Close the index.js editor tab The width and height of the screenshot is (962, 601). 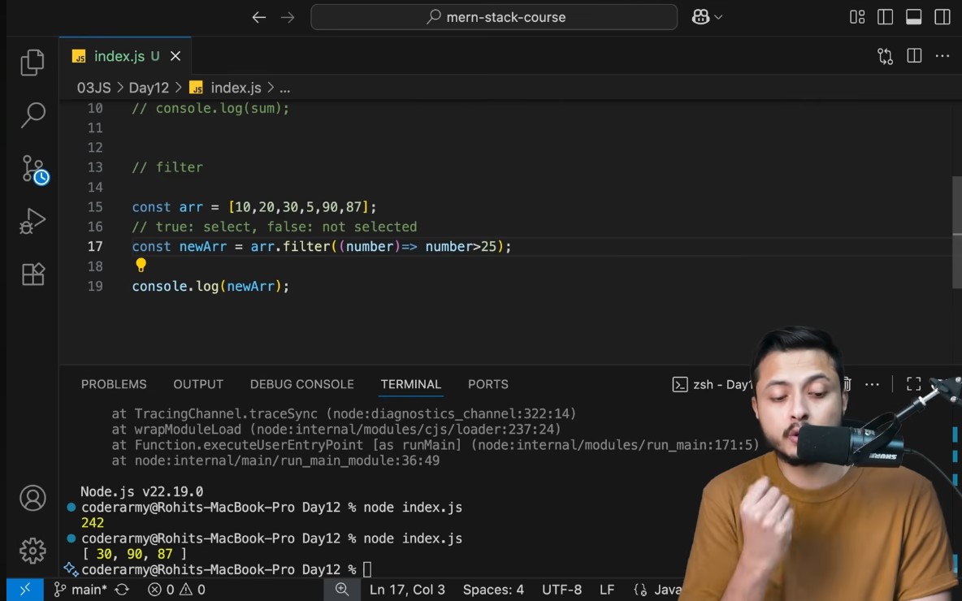pos(175,56)
